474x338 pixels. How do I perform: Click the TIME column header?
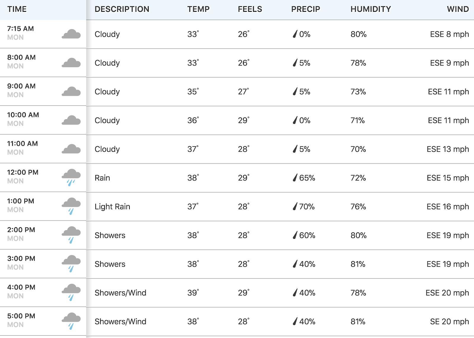[x=17, y=9]
